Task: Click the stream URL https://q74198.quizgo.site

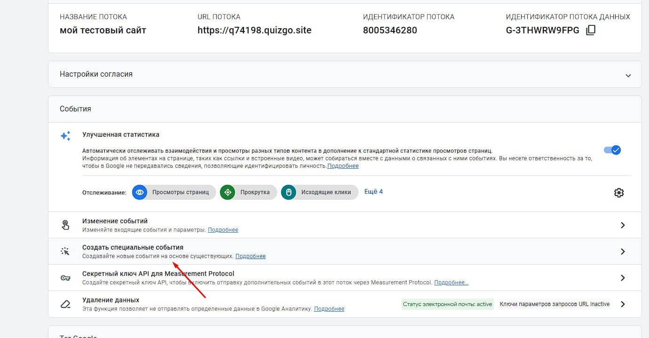Action: click(254, 31)
